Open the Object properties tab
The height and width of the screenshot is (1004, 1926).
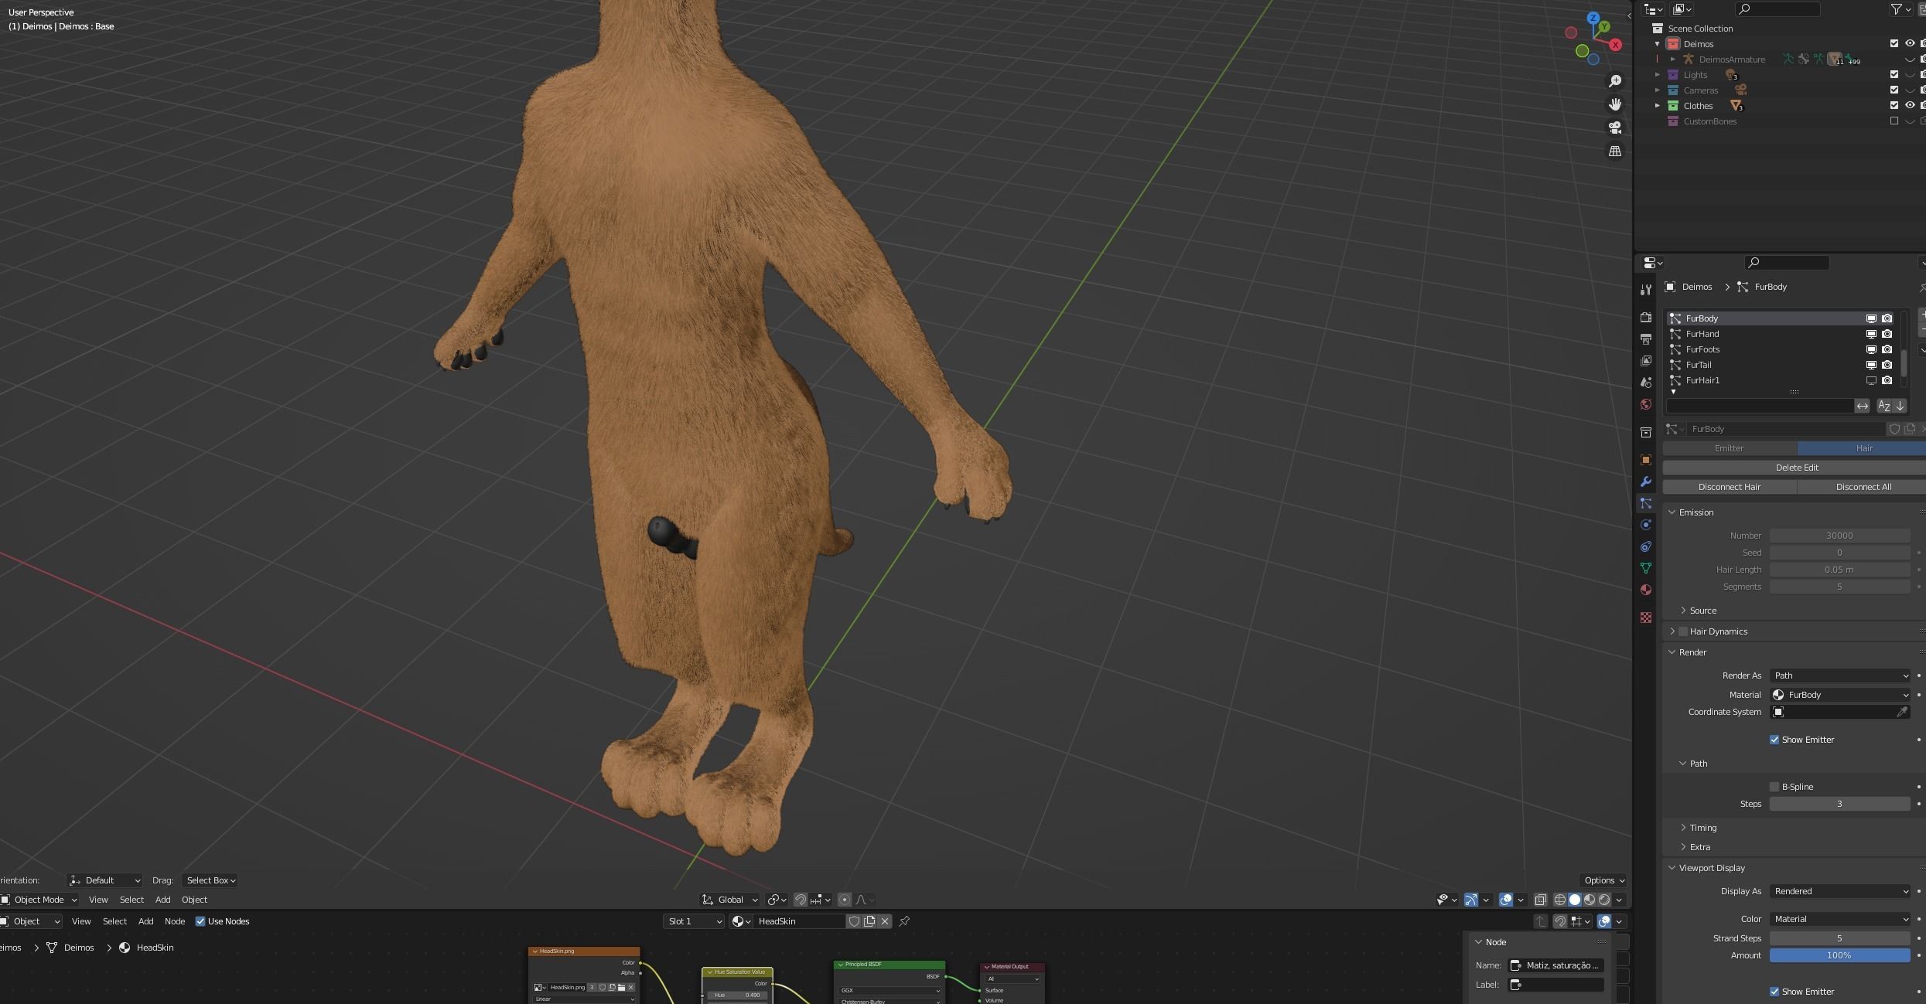point(1645,460)
